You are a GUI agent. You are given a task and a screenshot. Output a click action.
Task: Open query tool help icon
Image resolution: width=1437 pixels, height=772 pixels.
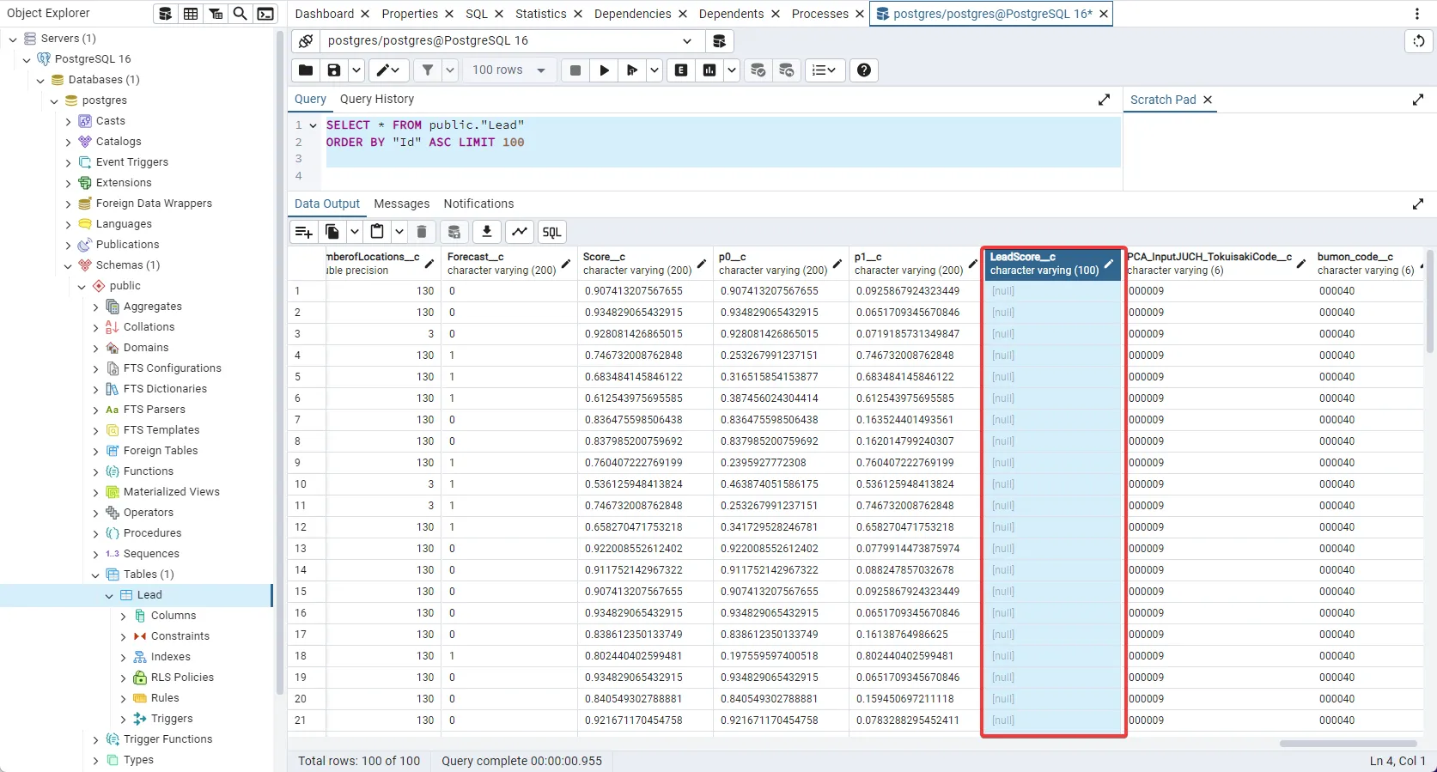(864, 70)
